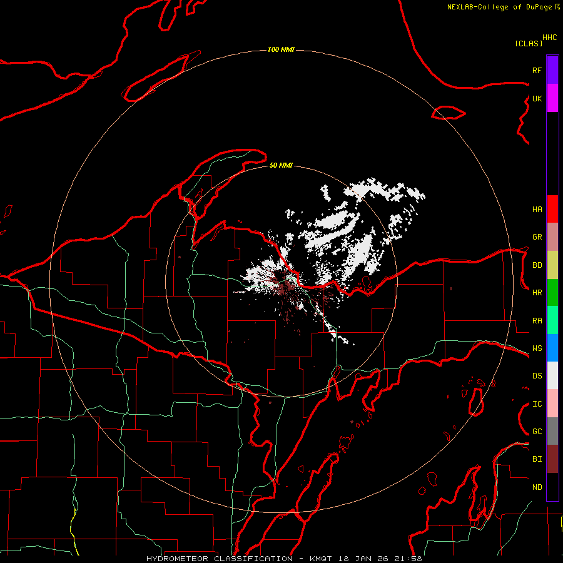This screenshot has width=563, height=563.
Task: Click the RA light green legend swatch
Action: pos(552,320)
